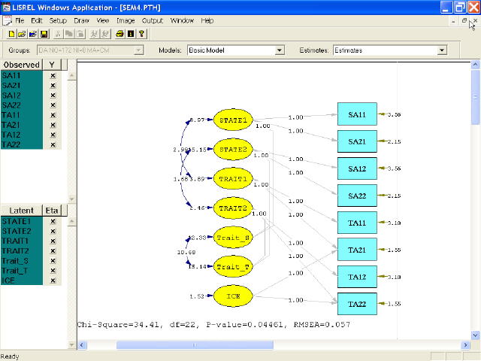Click the horizontal scrollbar below the diagram

[x=271, y=344]
